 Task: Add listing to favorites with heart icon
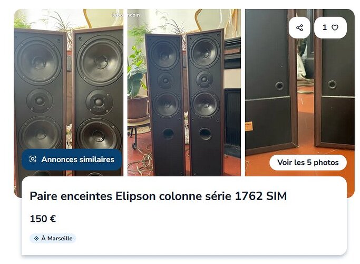[x=335, y=27]
